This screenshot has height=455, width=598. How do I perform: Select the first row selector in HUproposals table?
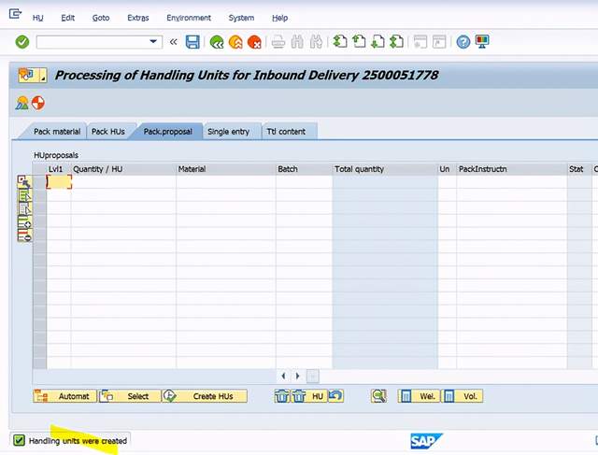tap(39, 182)
